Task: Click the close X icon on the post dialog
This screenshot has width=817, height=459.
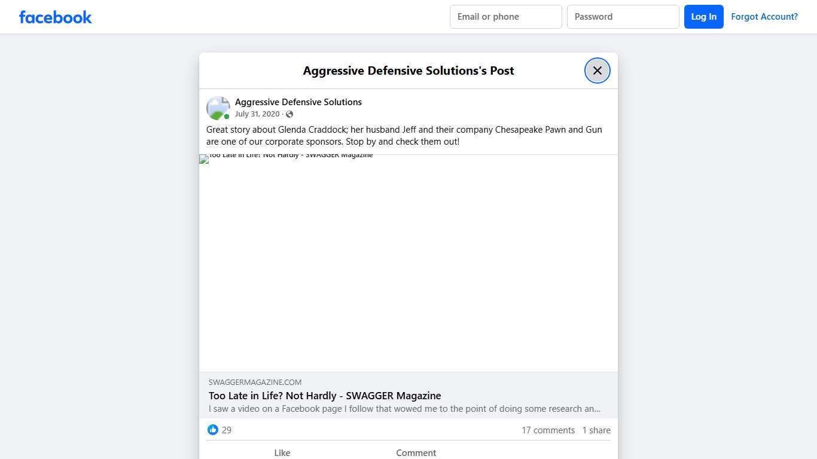Action: pyautogui.click(x=597, y=70)
